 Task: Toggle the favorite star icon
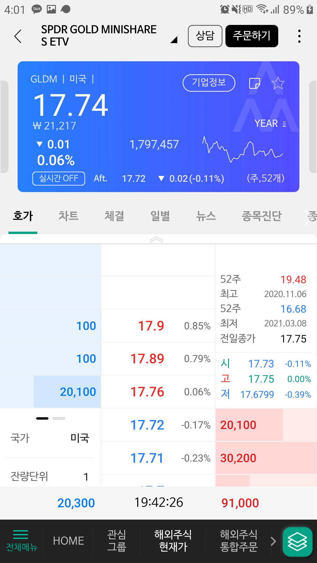(278, 84)
